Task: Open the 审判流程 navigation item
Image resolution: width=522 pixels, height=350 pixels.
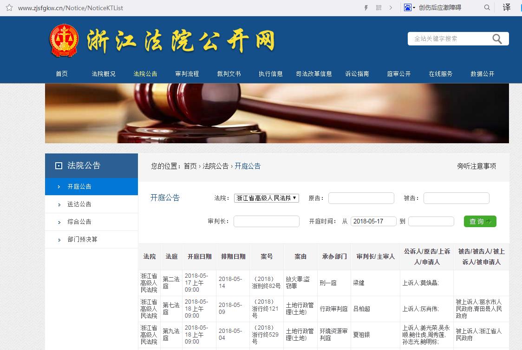Action: coord(187,74)
